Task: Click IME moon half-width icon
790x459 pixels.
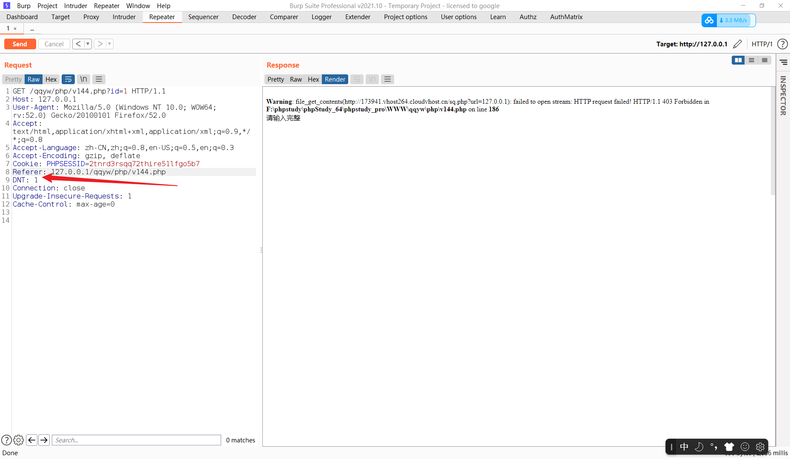Action: click(x=699, y=447)
